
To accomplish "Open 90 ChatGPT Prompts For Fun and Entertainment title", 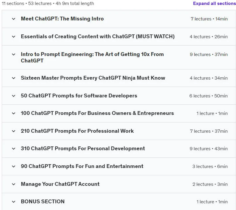I will click(82, 166).
